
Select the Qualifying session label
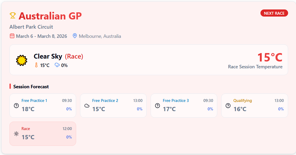pyautogui.click(x=243, y=101)
